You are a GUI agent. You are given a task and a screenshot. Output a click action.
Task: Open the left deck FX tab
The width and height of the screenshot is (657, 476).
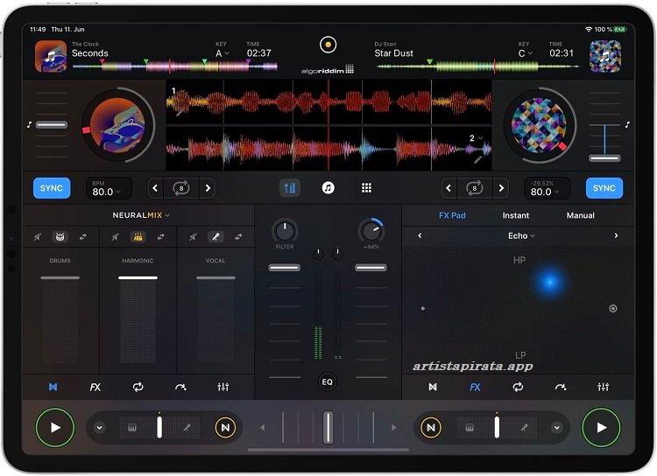[95, 387]
